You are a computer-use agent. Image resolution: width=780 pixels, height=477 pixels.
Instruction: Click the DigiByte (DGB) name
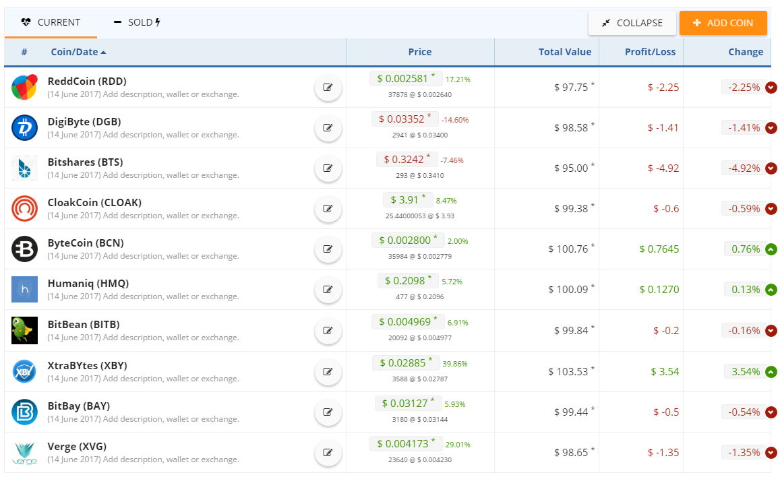point(84,122)
